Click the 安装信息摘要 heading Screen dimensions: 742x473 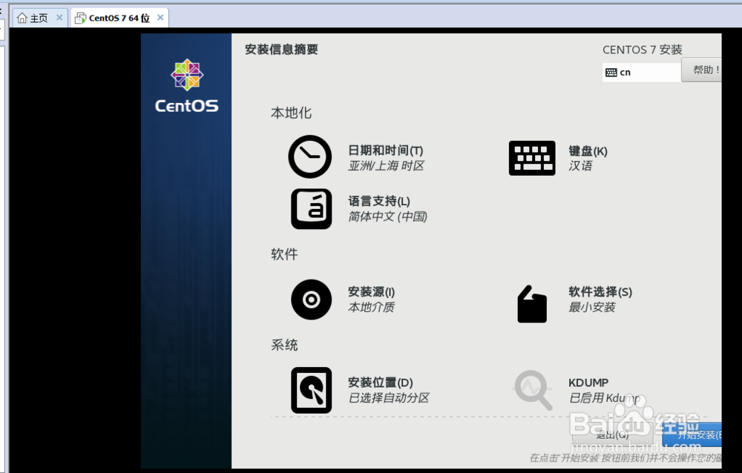tap(281, 49)
